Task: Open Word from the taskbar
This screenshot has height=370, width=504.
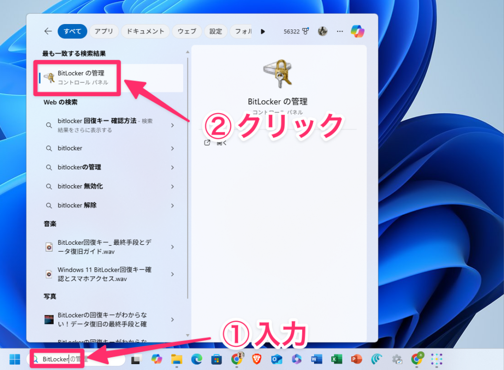Action: [x=316, y=359]
